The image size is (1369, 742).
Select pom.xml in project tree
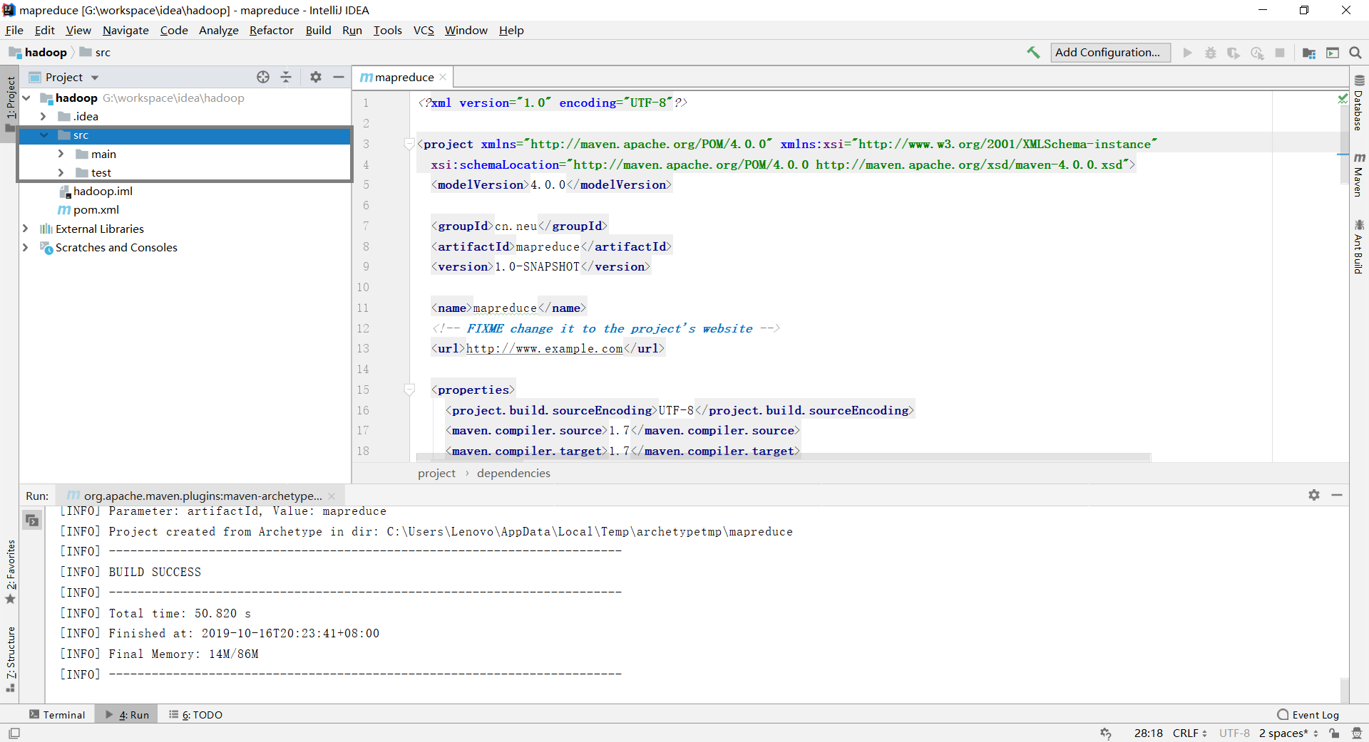[88, 209]
